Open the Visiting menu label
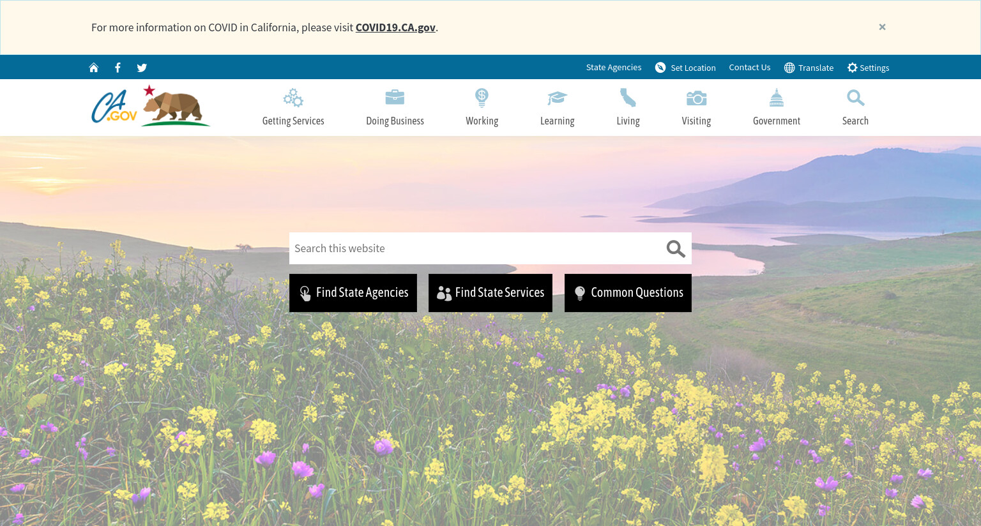 click(696, 121)
